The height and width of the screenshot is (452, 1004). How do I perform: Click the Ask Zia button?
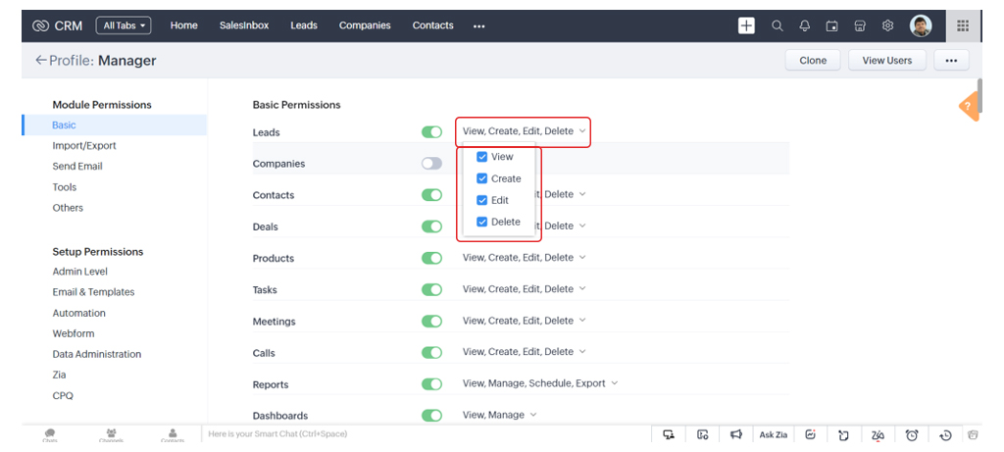773,434
